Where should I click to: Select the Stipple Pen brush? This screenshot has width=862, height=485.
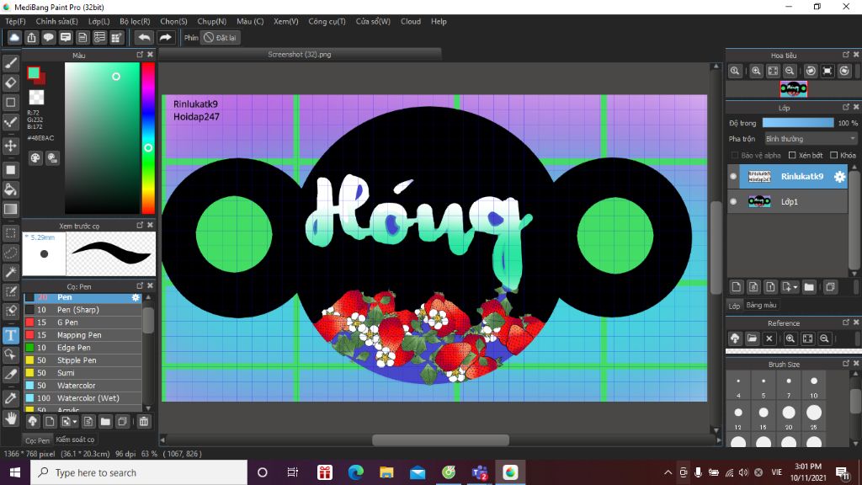(82, 360)
